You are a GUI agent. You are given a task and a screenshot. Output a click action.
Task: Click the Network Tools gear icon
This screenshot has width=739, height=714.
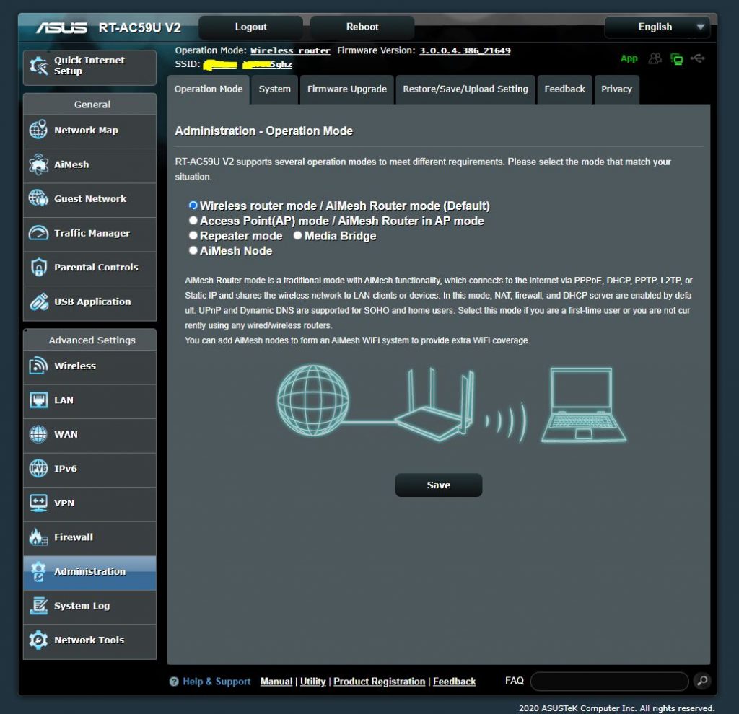tap(38, 640)
